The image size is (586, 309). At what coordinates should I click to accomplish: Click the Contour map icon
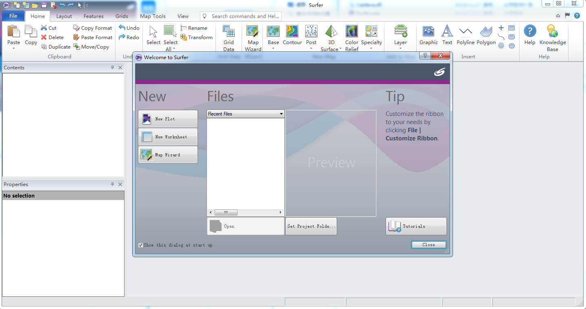pyautogui.click(x=292, y=31)
